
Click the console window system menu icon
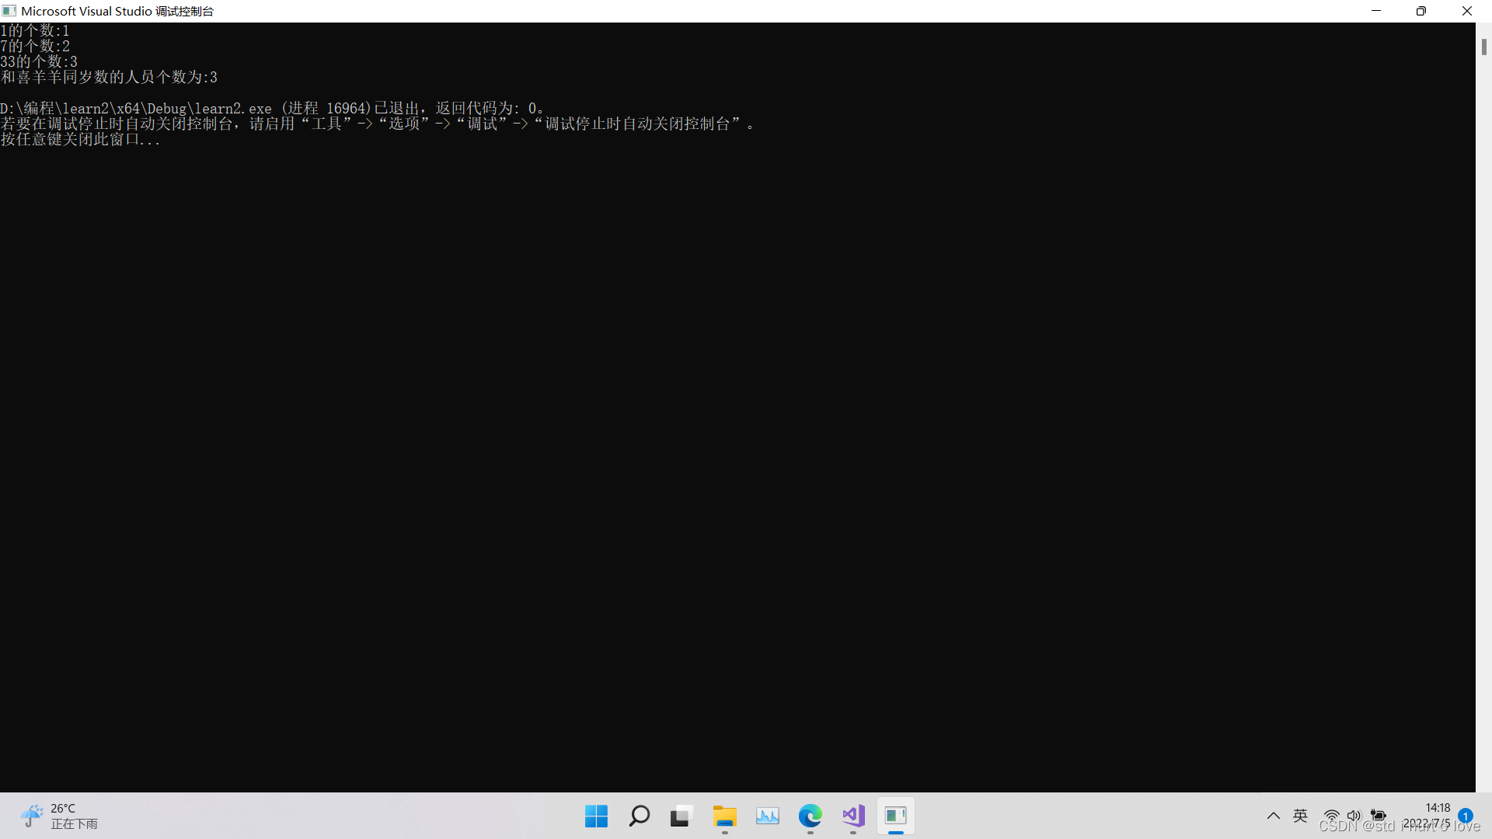[x=9, y=11]
